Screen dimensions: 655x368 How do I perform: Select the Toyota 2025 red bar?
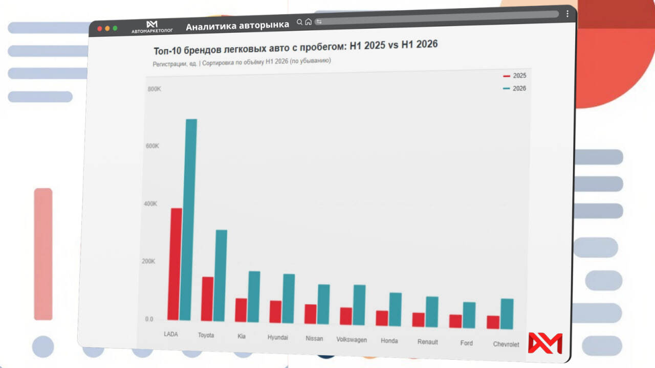pos(207,299)
